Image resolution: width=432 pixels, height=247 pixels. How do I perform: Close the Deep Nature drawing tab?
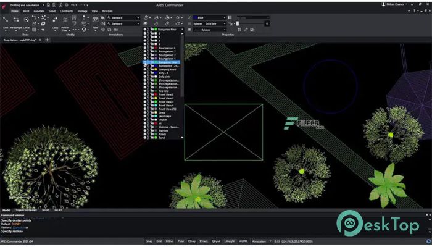[40, 40]
